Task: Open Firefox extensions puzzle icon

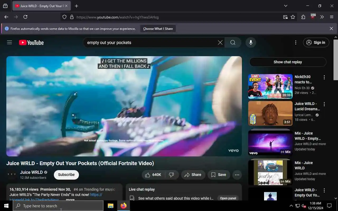Action: [x=303, y=17]
